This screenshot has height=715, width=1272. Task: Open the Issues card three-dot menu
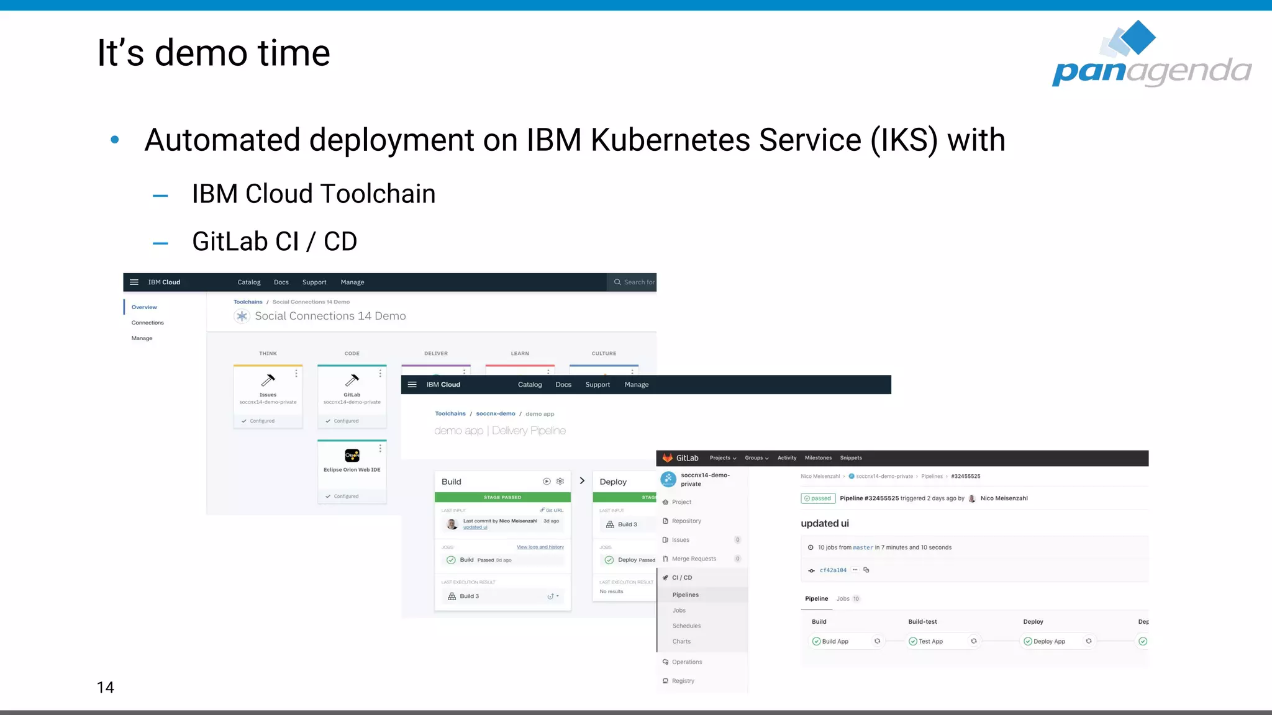click(x=296, y=374)
